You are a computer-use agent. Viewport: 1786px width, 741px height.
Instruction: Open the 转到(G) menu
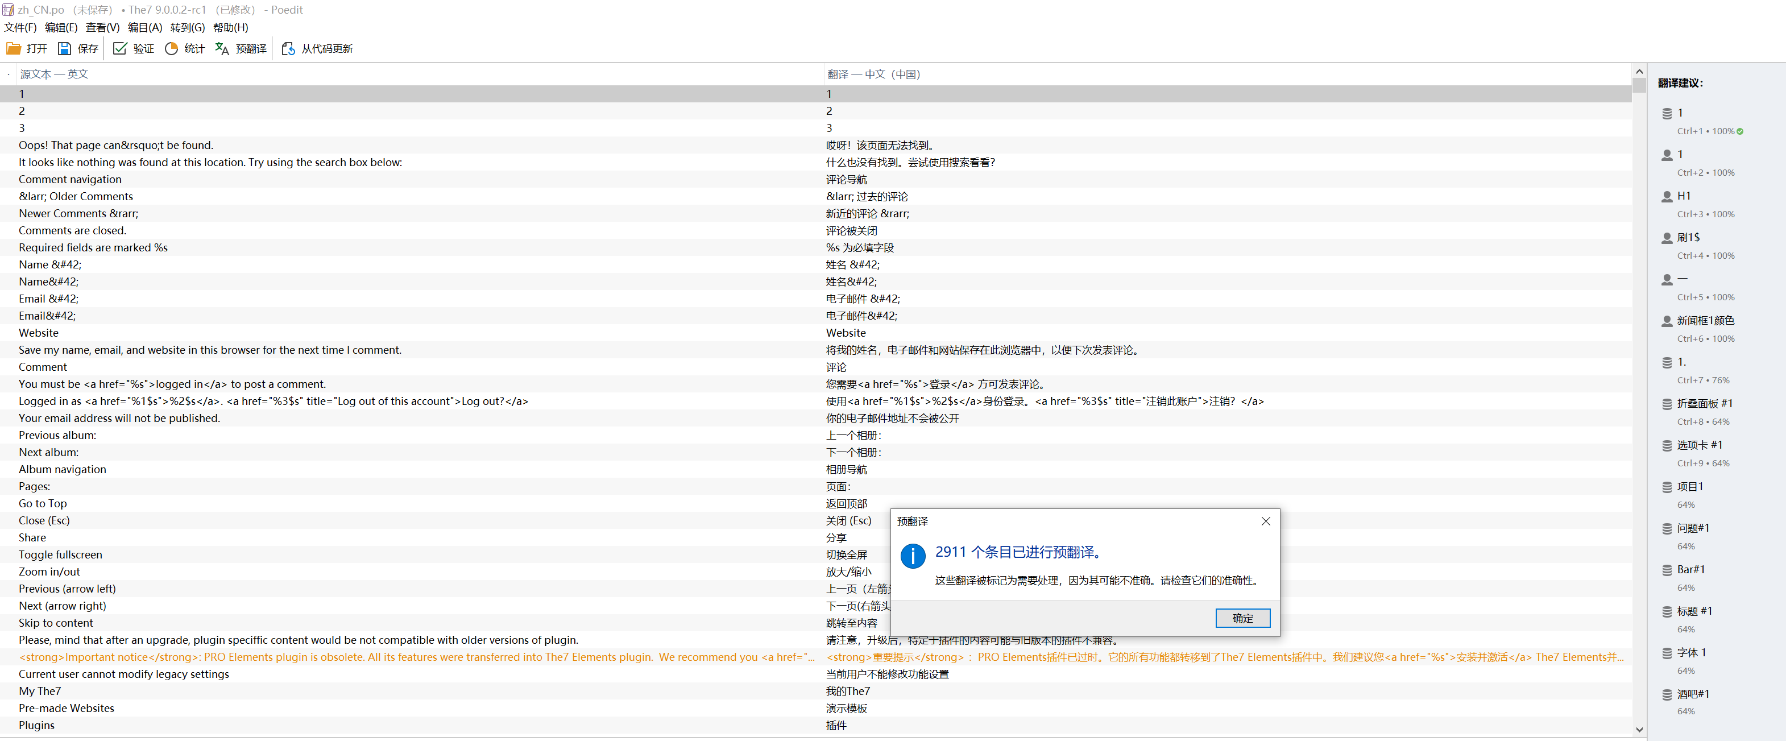187,28
